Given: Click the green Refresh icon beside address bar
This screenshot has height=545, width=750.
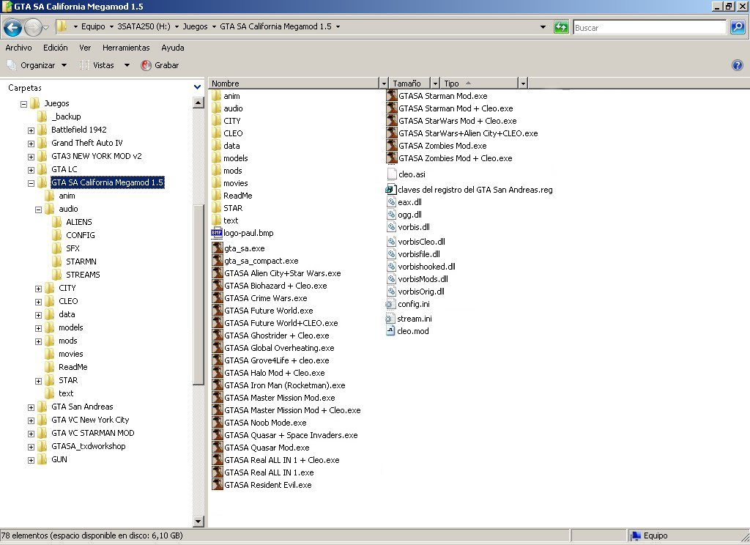Looking at the screenshot, I should click(561, 27).
